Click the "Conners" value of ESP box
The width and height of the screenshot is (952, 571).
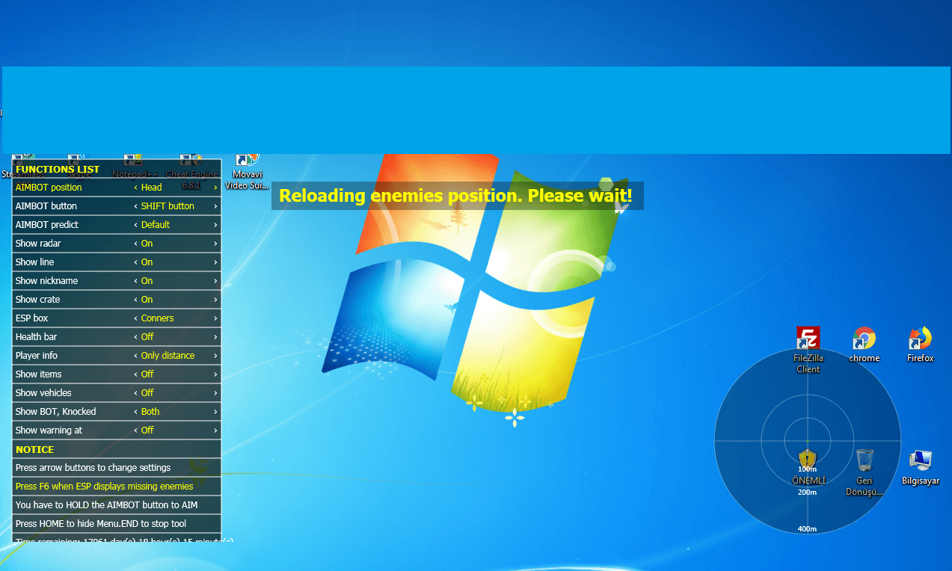157,318
